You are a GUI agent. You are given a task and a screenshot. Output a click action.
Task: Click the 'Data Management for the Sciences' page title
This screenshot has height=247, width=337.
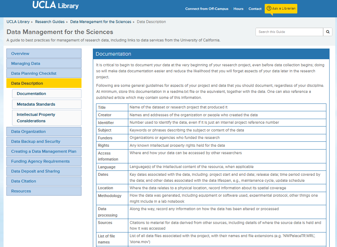click(x=60, y=32)
